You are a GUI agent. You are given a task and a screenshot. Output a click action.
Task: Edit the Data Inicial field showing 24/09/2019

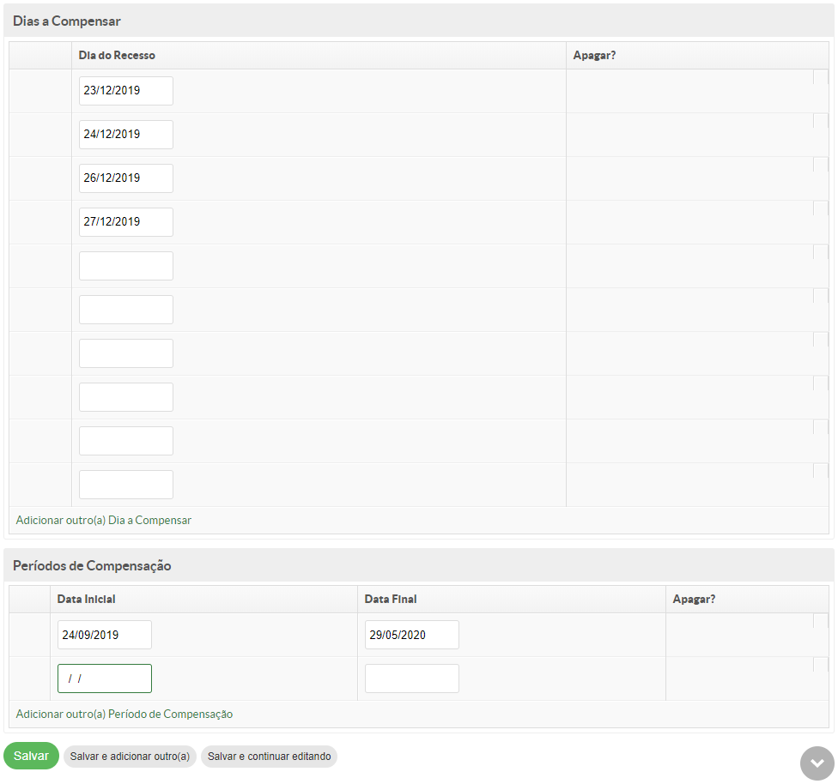coord(105,635)
